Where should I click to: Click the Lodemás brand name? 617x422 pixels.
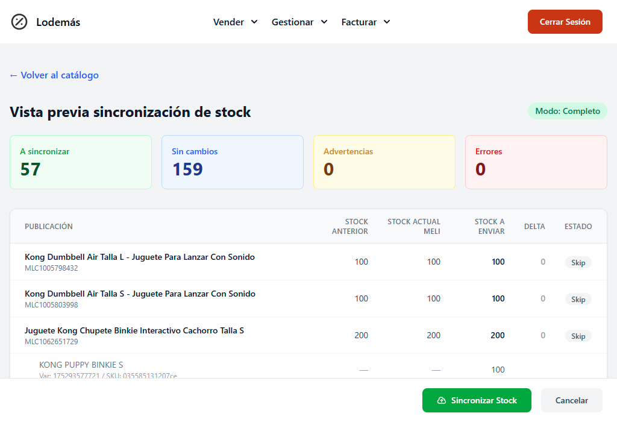coord(58,22)
